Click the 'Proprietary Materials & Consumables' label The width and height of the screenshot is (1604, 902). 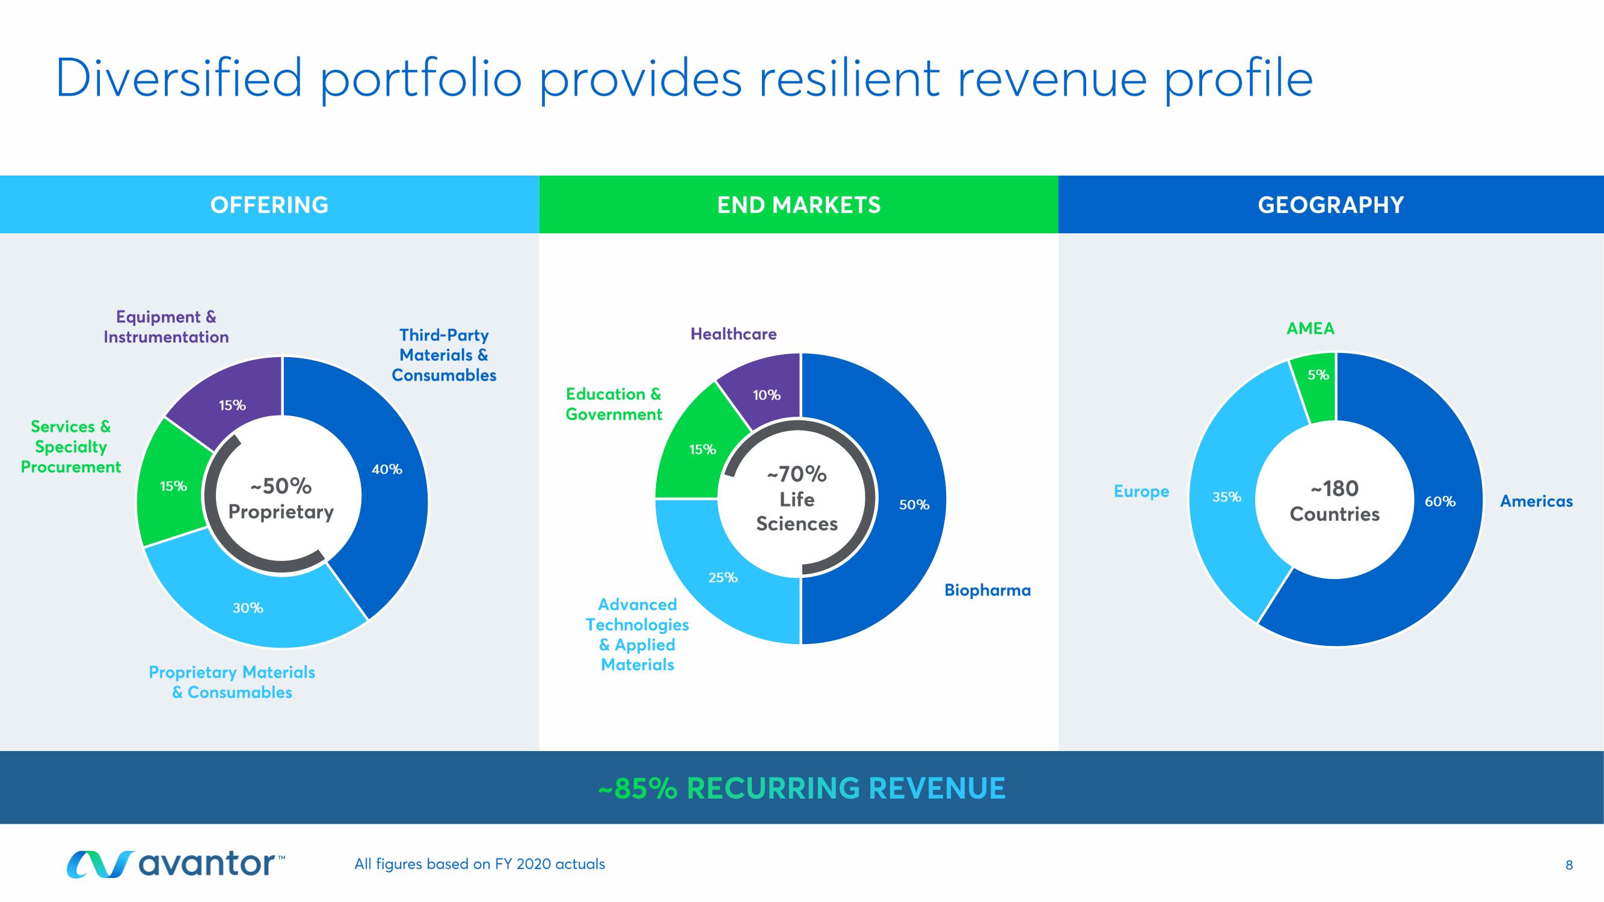click(232, 683)
